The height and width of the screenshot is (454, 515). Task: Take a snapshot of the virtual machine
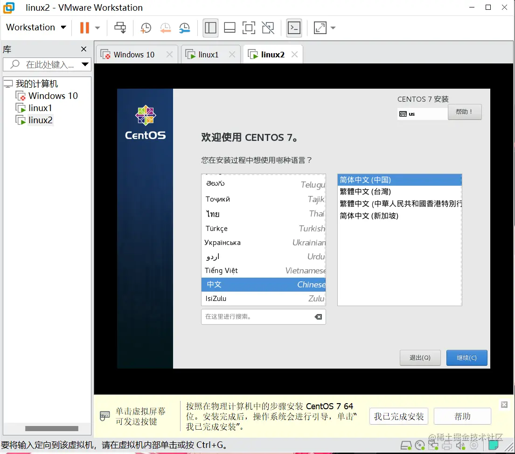(x=146, y=28)
